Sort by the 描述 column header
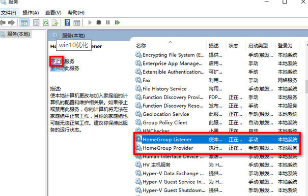The width and height of the screenshot is (308, 196). point(214,46)
